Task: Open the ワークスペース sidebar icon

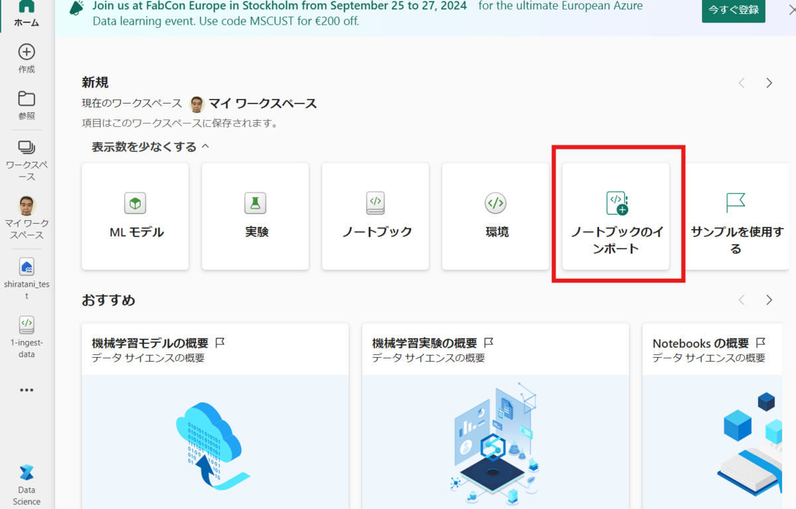Action: point(27,147)
